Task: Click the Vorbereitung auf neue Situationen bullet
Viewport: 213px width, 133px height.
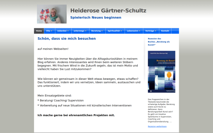Action: tap(84, 105)
